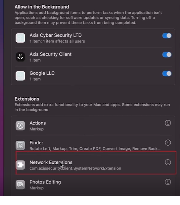Select the Actions extension title
Viewport: 180px width, 205px height.
[38, 123]
